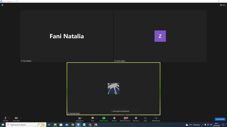Open PowerPoint from the taskbar
Screen dimensions: 227x127
96,125
